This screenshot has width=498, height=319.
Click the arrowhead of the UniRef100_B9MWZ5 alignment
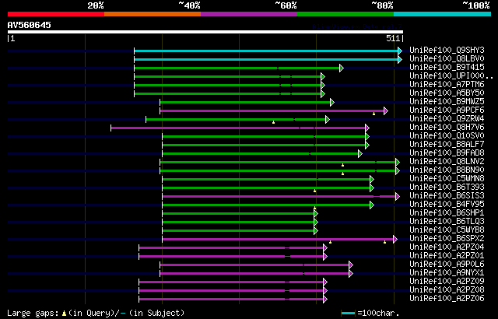coord(332,102)
